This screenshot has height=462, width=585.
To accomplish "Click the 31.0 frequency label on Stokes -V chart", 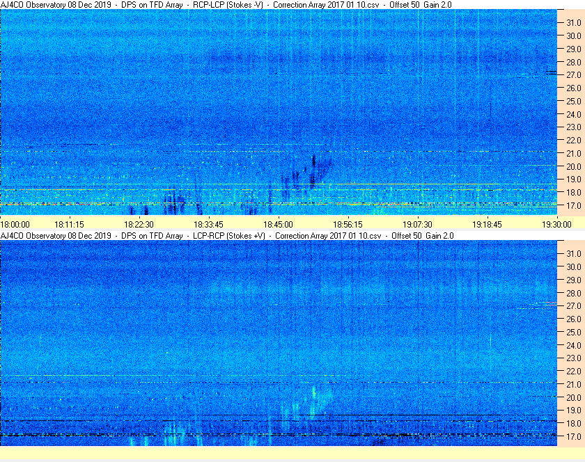I will point(574,23).
